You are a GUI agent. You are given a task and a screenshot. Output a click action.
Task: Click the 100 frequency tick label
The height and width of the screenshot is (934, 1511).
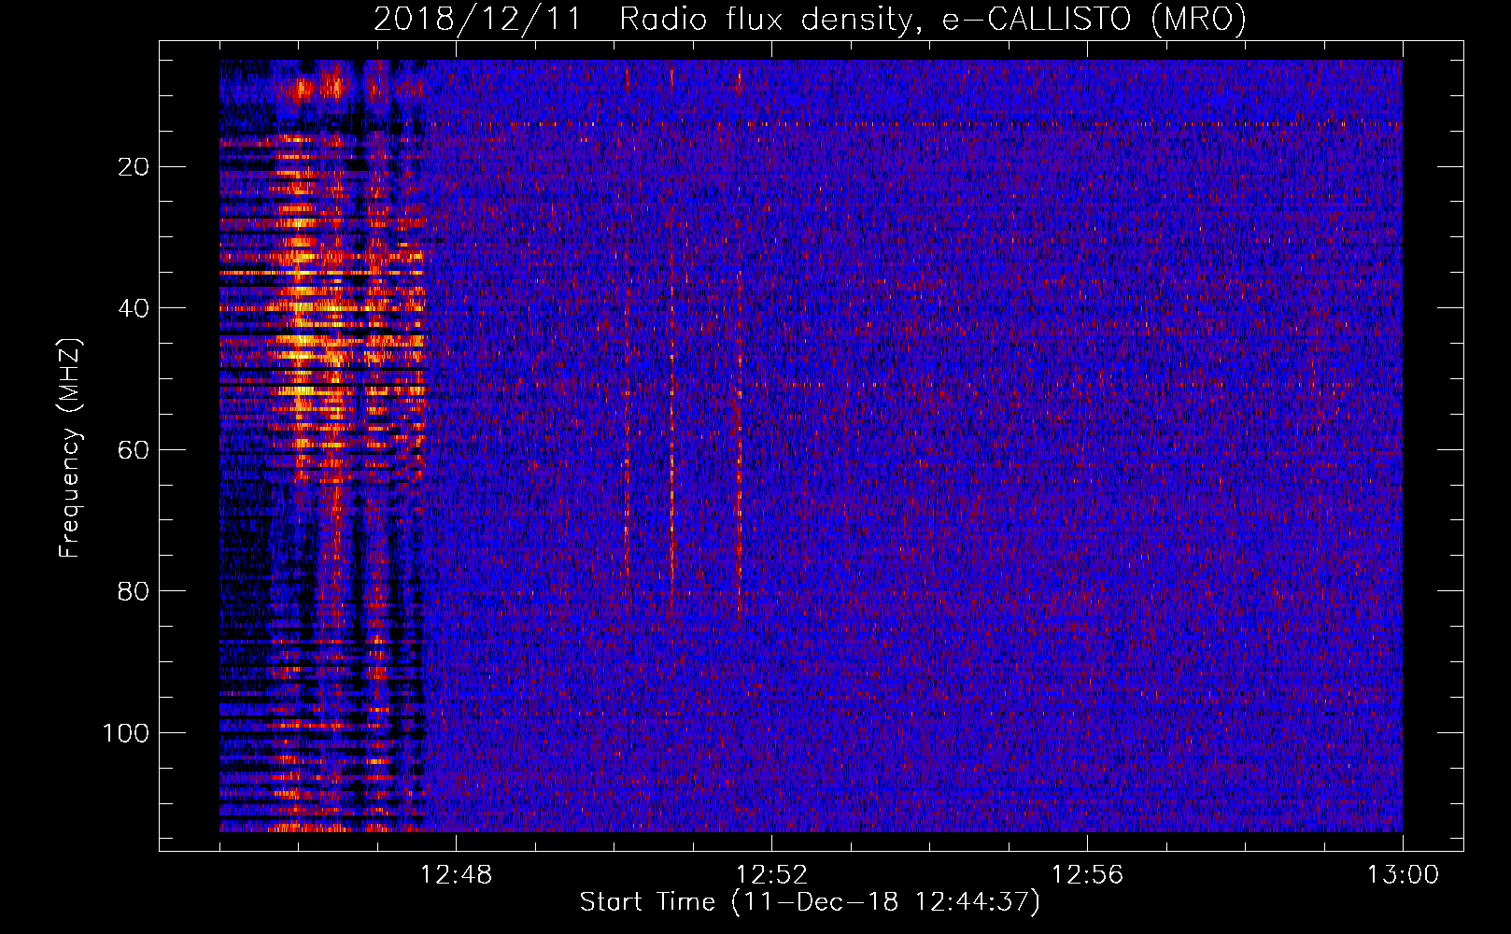point(126,733)
